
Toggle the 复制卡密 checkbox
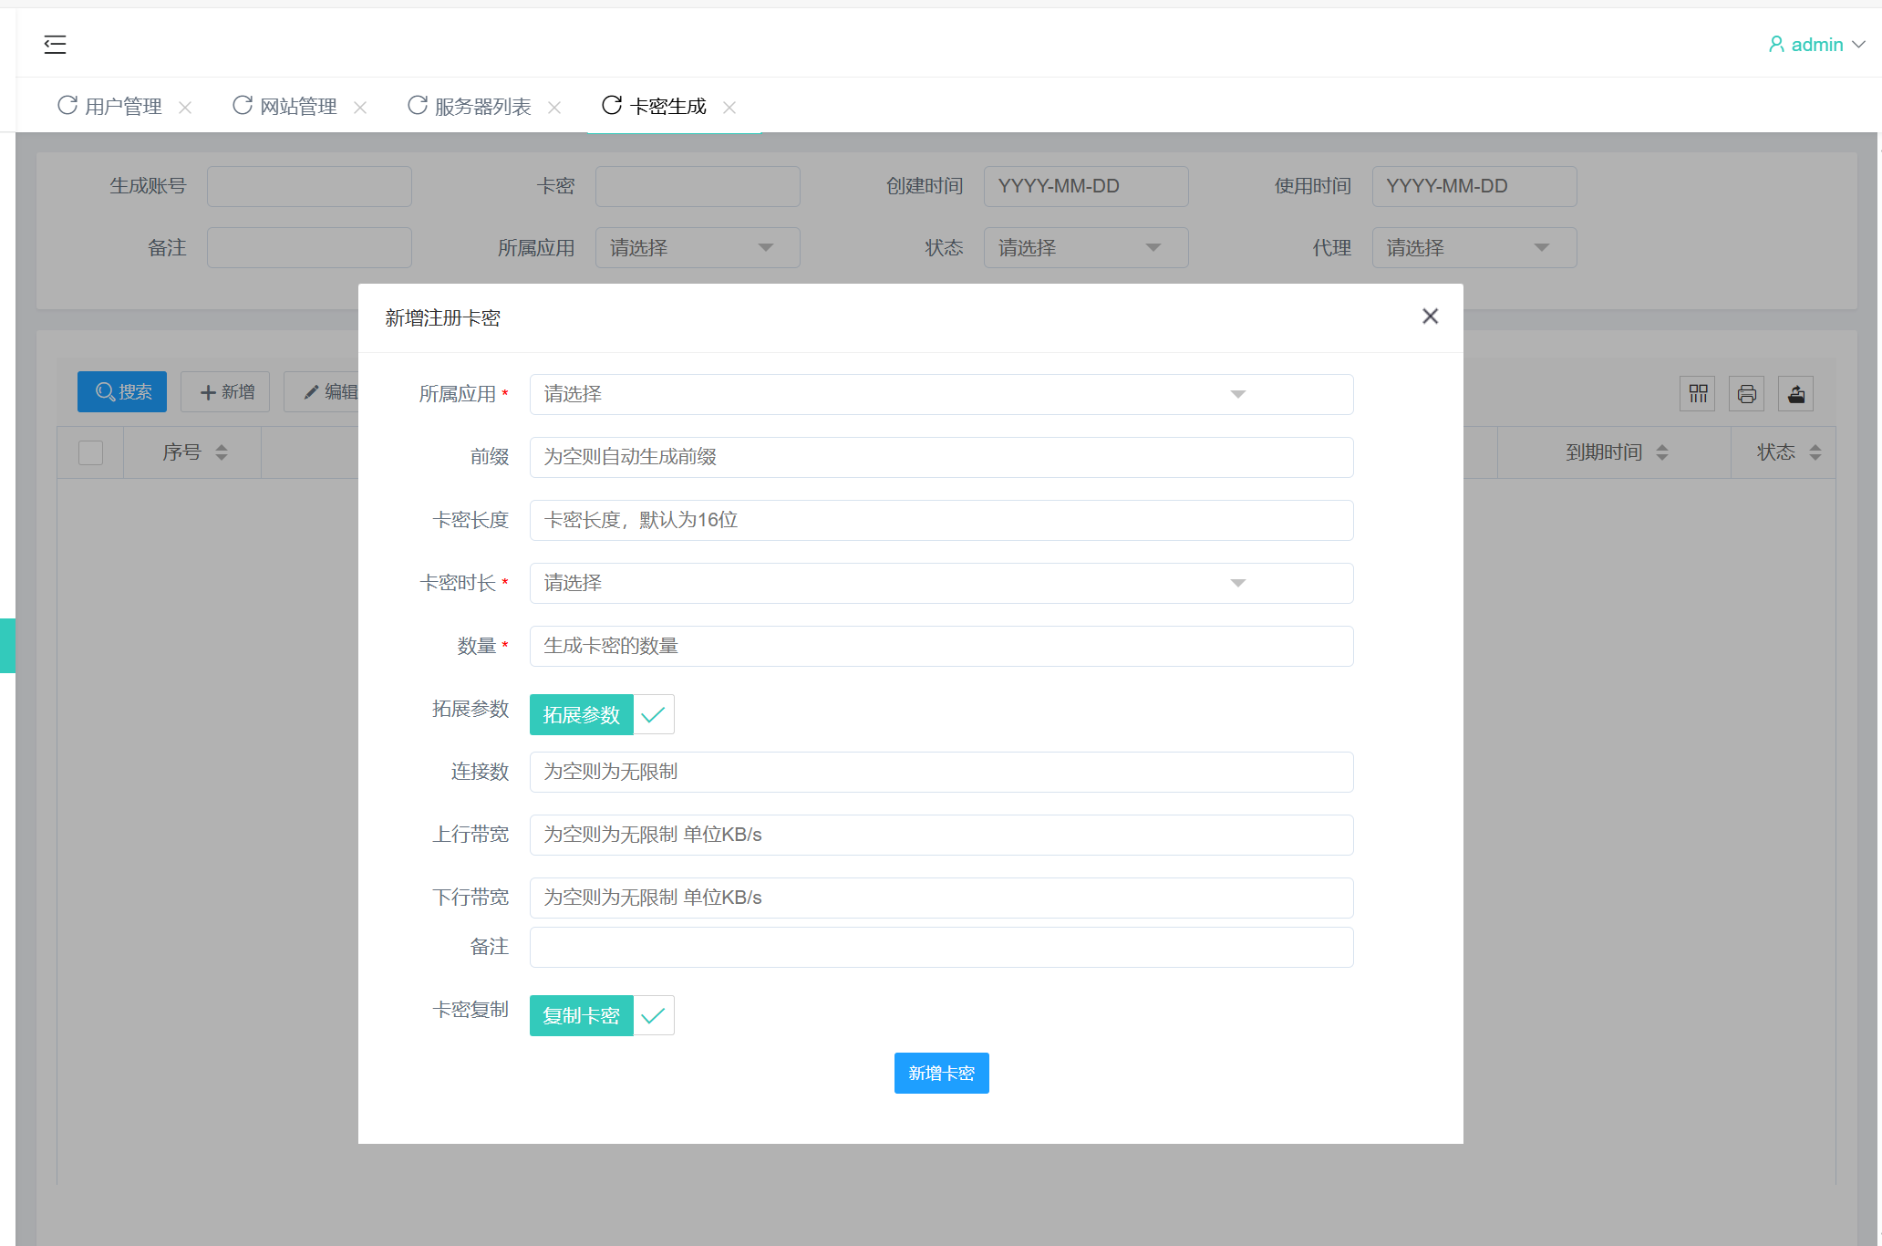[602, 1015]
